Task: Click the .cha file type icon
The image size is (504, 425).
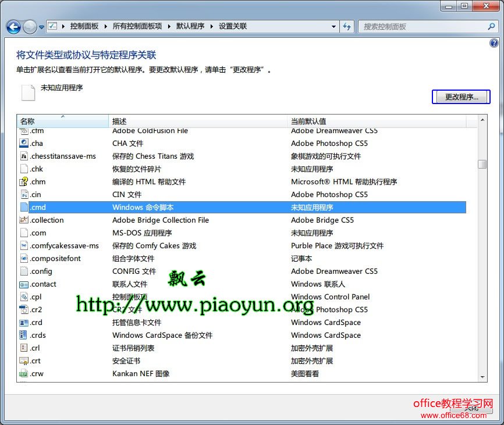Action: pos(24,143)
